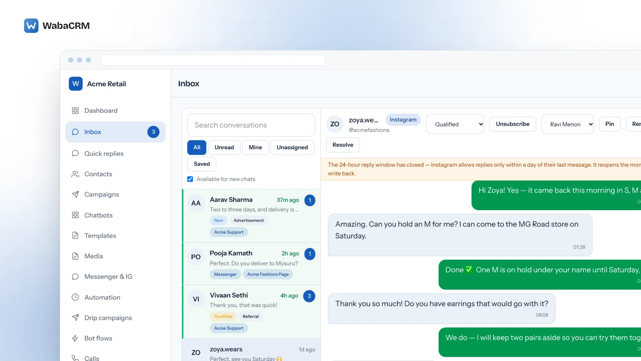Viewport: 641px width, 361px height.
Task: Click the AA avatar for Aarav Sharma
Action: 196,203
